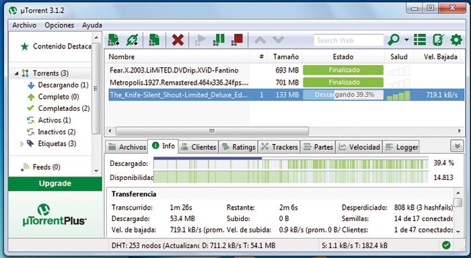Toggle the category list view icon
This screenshot has height=258, width=471.
tap(420, 40)
